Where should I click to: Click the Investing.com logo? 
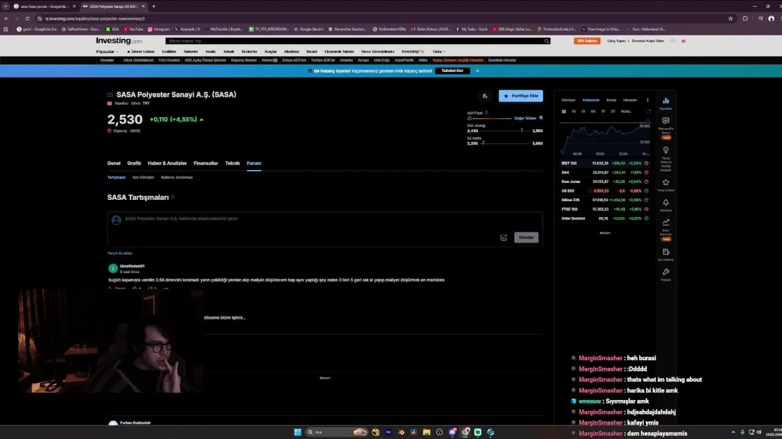click(119, 41)
